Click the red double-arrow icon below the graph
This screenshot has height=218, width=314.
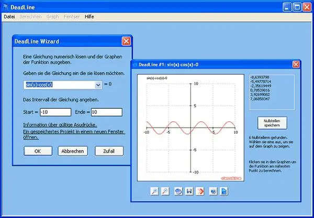[200, 191]
